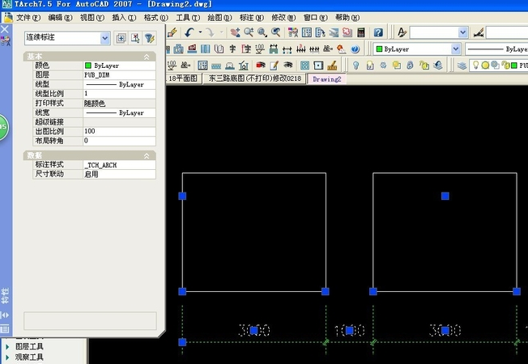The height and width of the screenshot is (364, 528).
Task: Open the 工具 menu
Action: (188, 18)
